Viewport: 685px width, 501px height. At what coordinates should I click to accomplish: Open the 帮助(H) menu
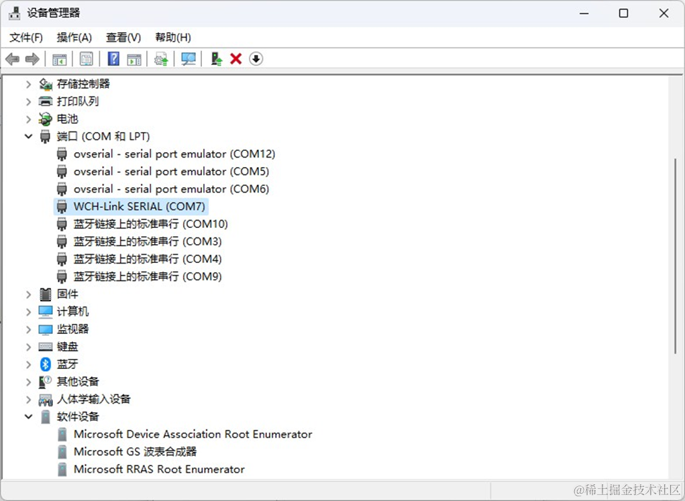[173, 38]
